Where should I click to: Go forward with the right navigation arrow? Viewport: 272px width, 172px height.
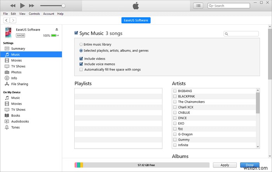click(x=13, y=20)
